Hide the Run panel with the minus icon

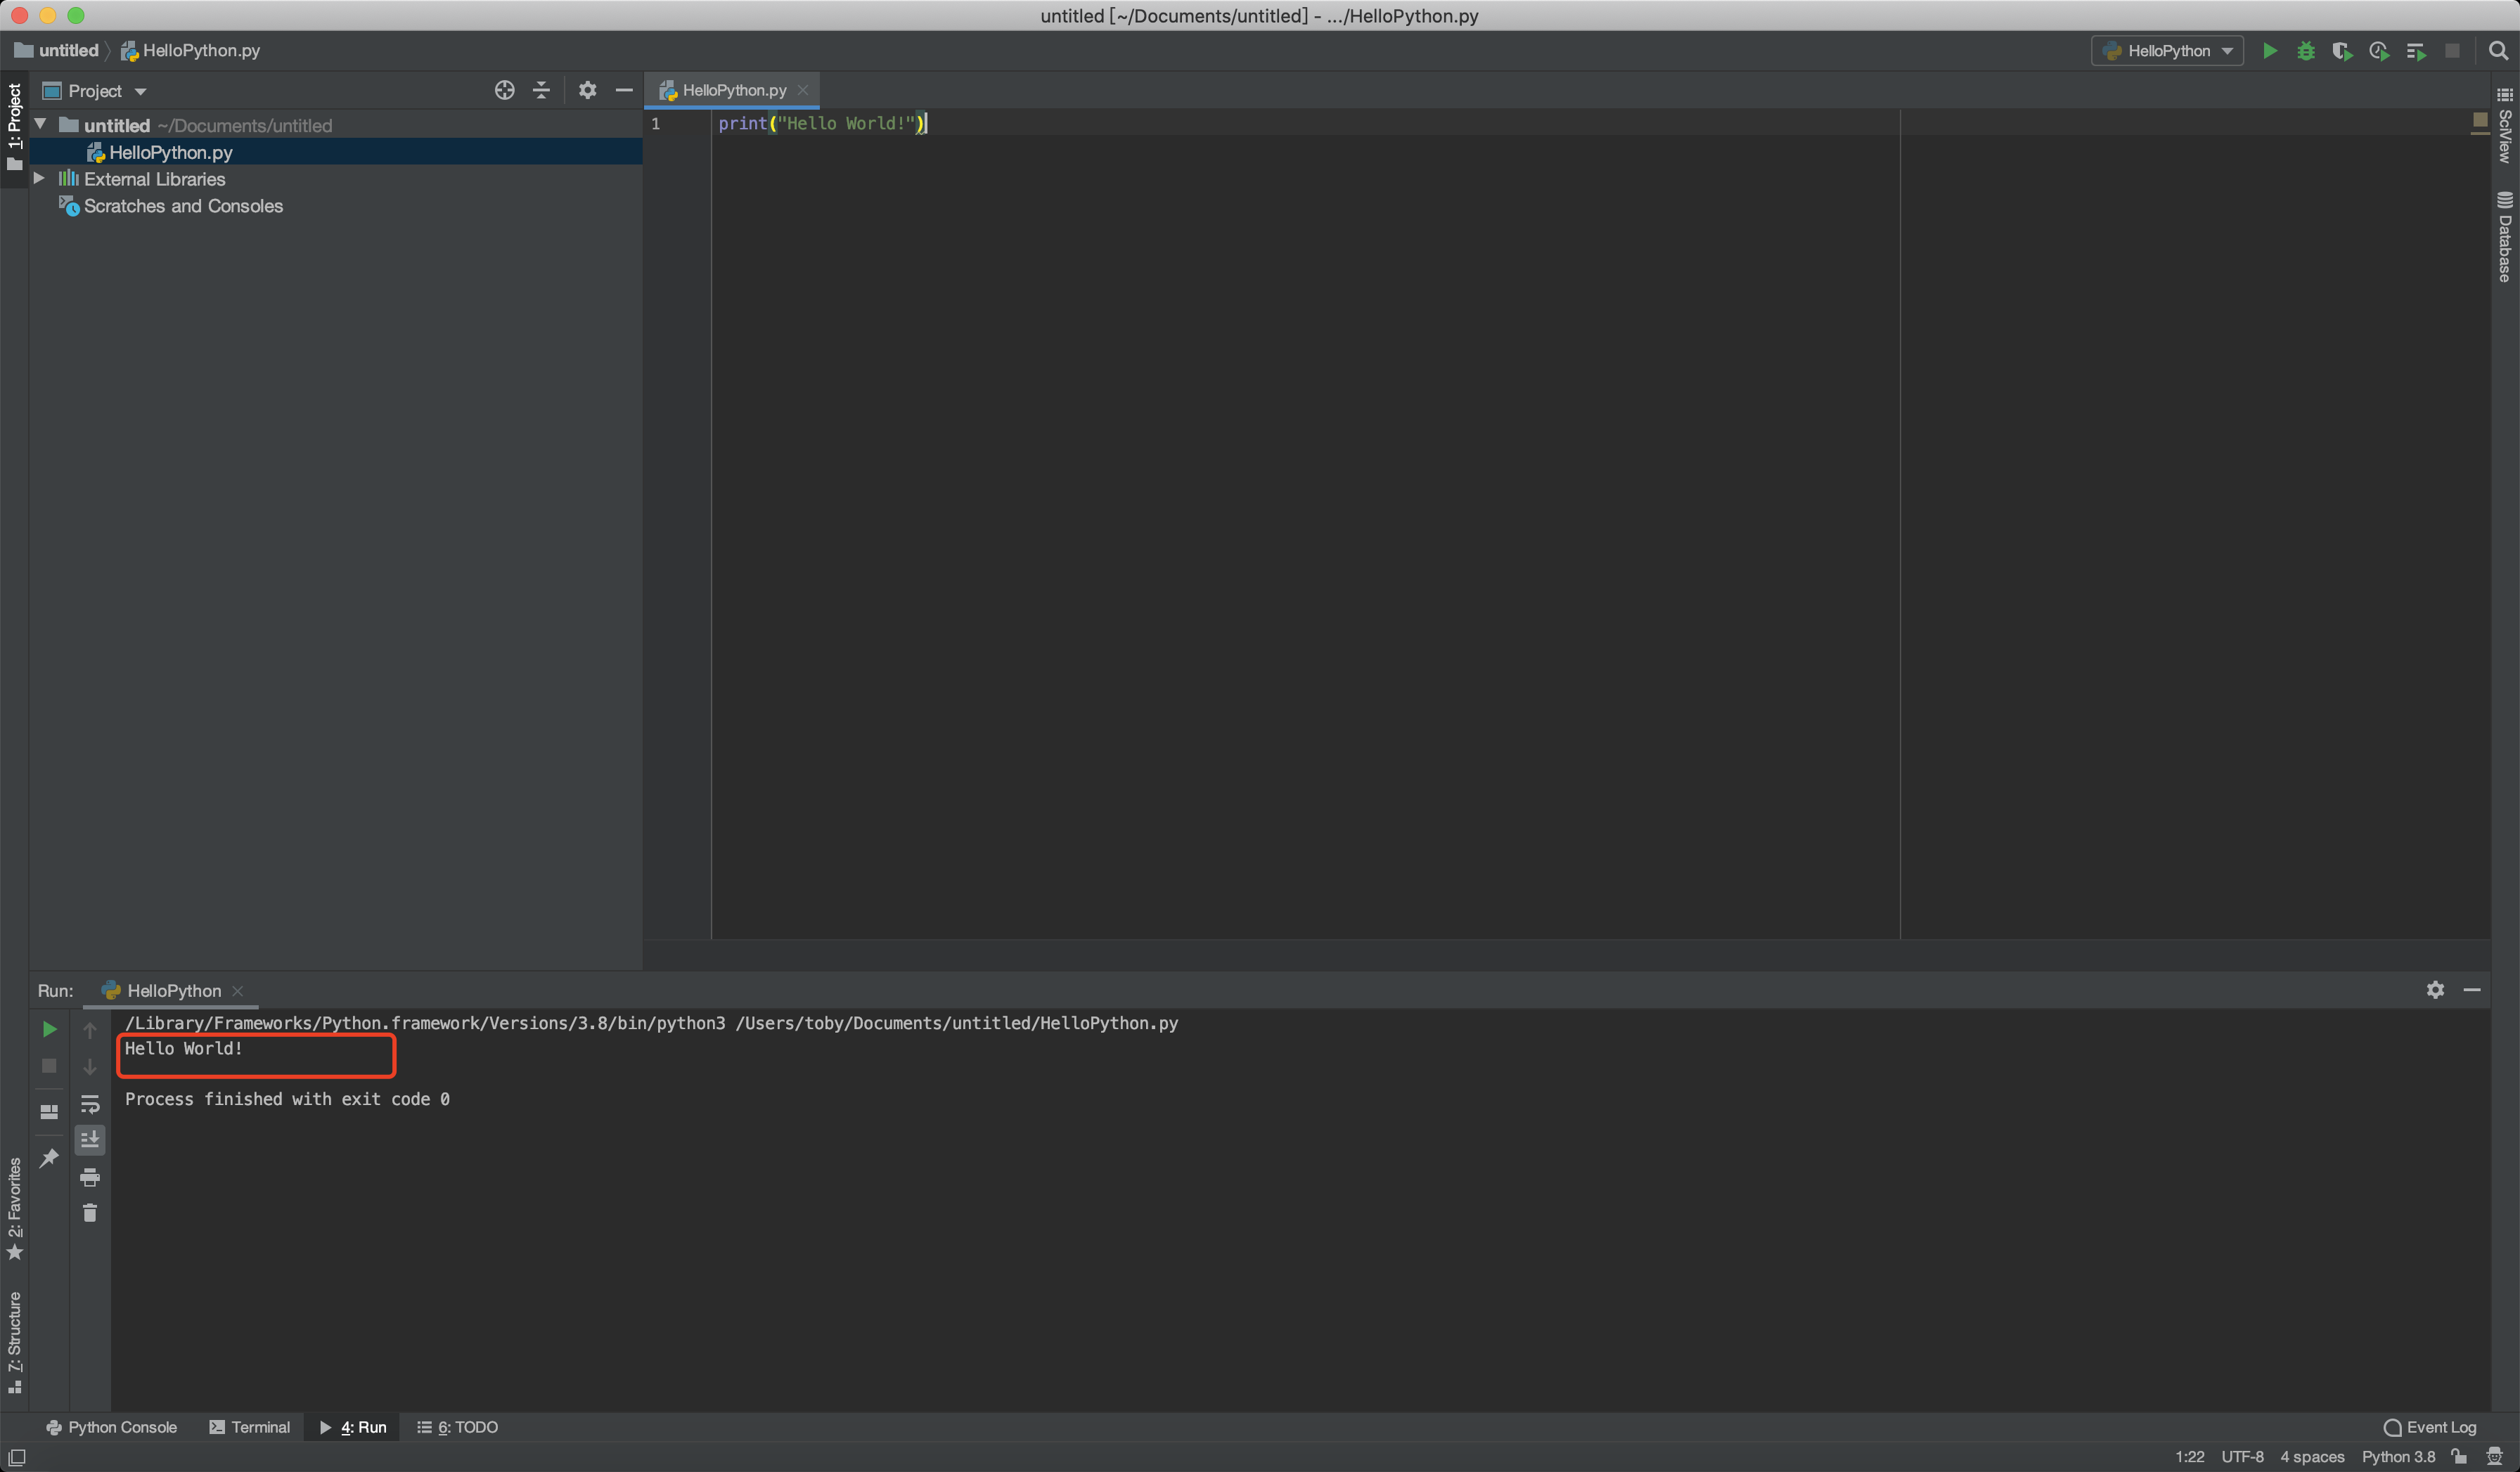click(x=2472, y=989)
